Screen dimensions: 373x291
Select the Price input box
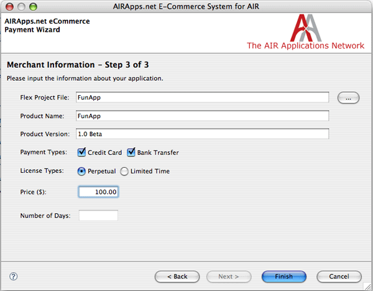click(98, 192)
